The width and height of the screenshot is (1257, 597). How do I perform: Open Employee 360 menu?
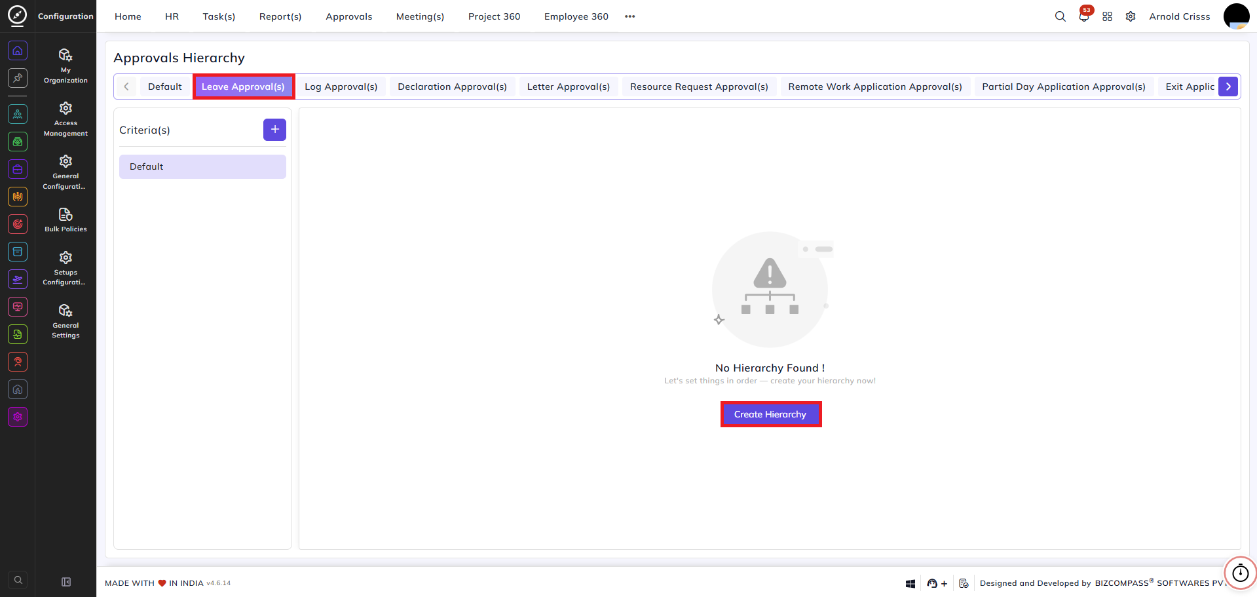click(x=576, y=16)
